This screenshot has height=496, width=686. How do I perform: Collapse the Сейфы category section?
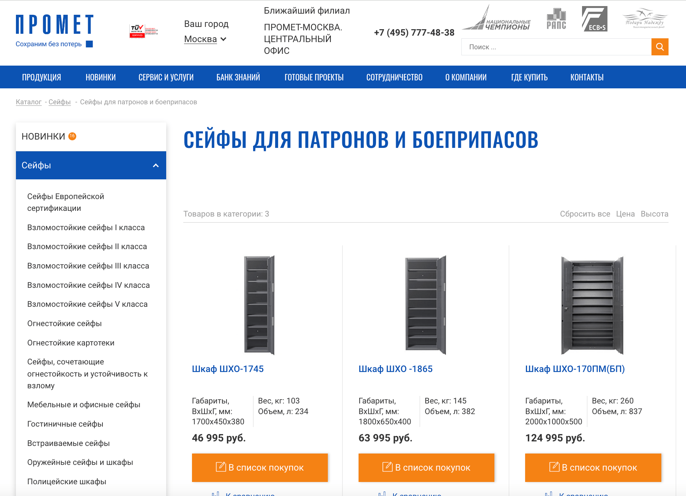click(155, 165)
